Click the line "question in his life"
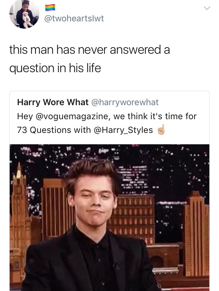Image resolution: width=219 pixels, height=291 pixels. (55, 68)
